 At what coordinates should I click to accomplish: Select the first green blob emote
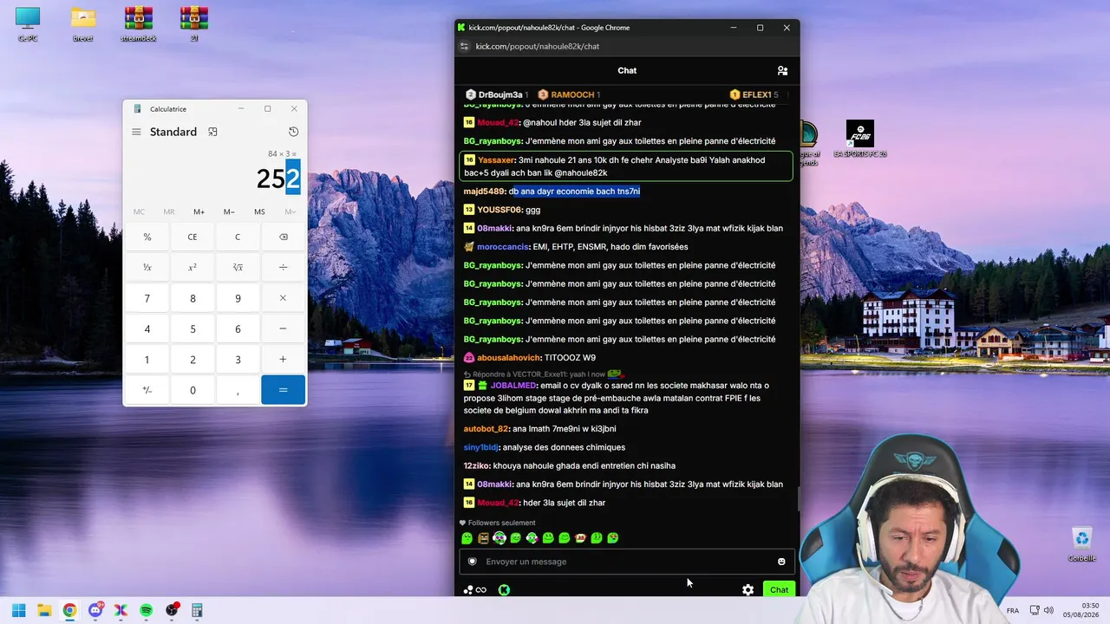tap(467, 538)
